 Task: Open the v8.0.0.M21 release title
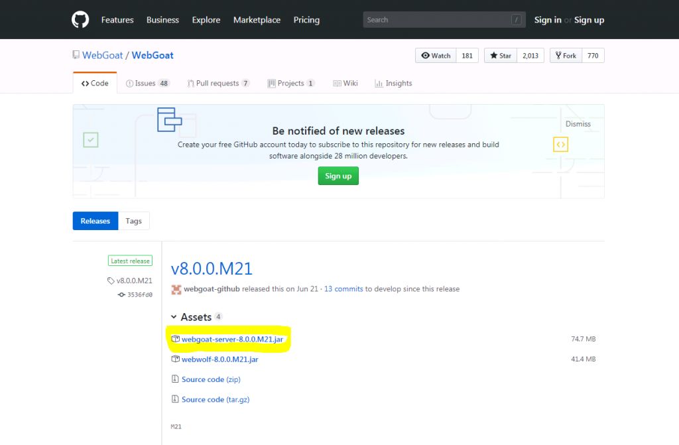[x=212, y=269]
